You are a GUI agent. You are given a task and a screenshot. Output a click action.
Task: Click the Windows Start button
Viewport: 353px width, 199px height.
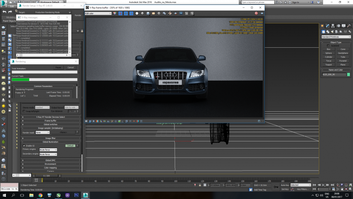point(4,195)
